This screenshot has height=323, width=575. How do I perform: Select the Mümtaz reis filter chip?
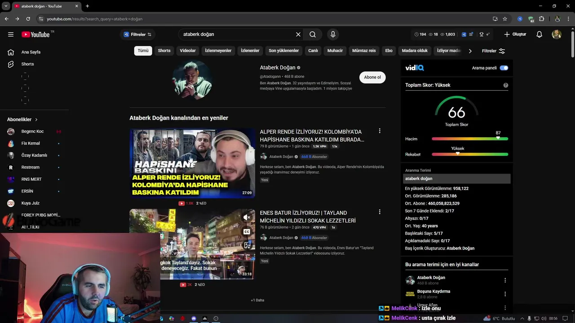pyautogui.click(x=364, y=51)
